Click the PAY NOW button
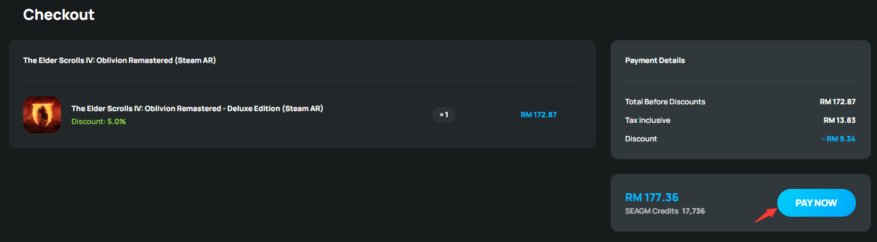The width and height of the screenshot is (877, 242). (816, 203)
